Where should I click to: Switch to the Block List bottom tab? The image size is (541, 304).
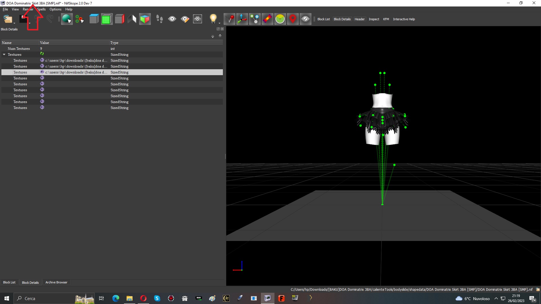coord(9,282)
